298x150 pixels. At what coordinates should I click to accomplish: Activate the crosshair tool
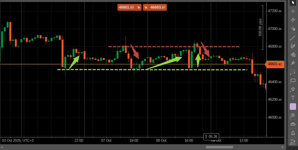coord(293,11)
